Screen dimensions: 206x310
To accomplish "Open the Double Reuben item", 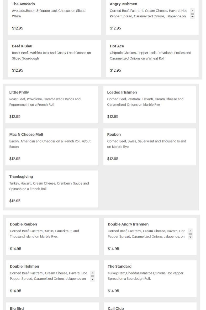I will 23,224.
